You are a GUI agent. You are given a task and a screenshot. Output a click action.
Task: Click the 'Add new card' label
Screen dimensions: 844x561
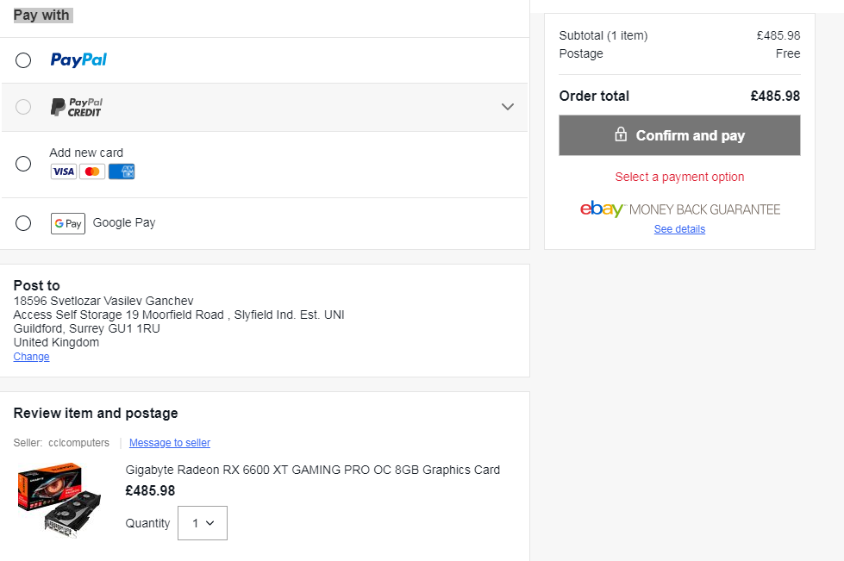pos(86,153)
